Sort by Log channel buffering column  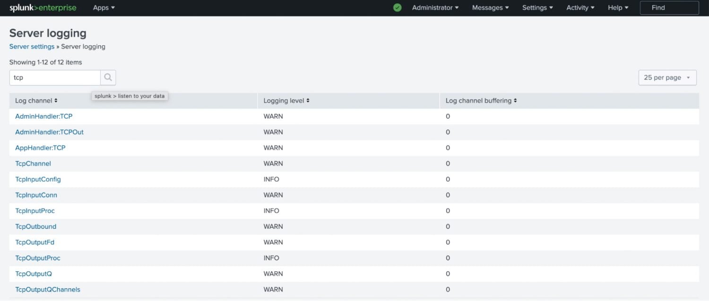point(481,100)
